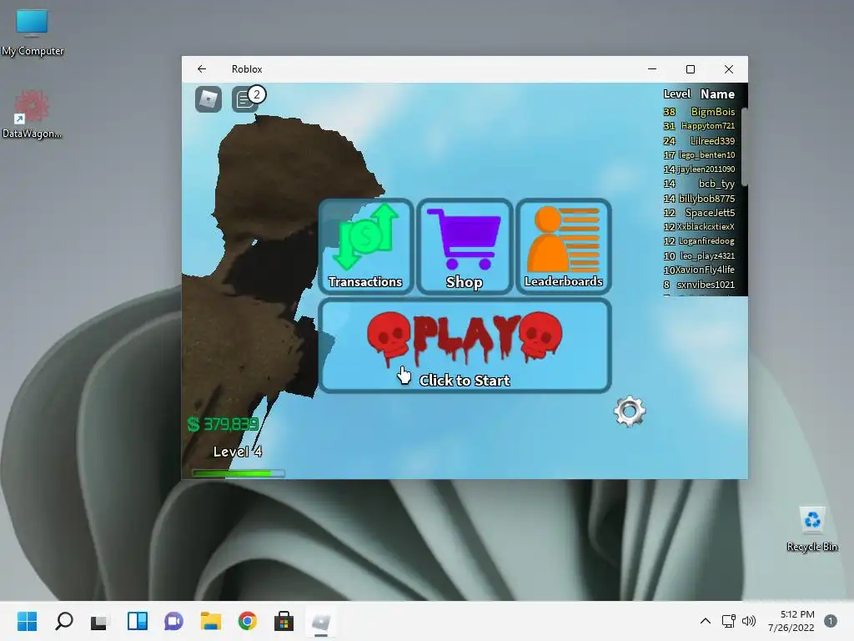The image size is (854, 641).
Task: Click the Level 4 label
Action: [238, 452]
